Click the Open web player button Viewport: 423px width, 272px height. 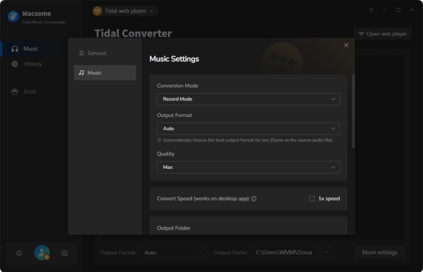(382, 34)
